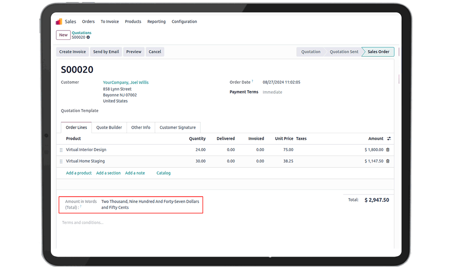The height and width of the screenshot is (270, 466).
Task: Click the Sales app logo icon
Action: coord(59,22)
